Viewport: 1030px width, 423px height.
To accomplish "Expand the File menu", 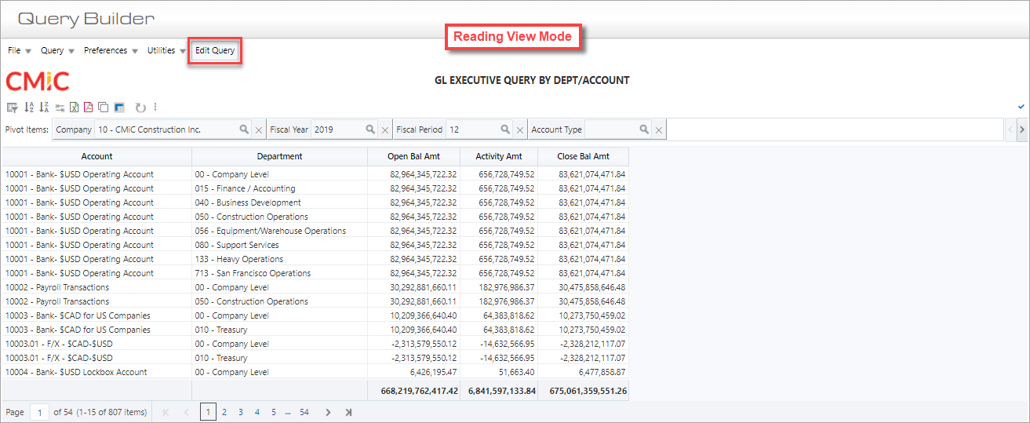I will click(x=20, y=50).
